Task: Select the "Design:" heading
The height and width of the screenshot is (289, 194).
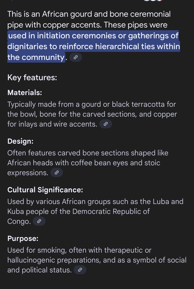Action: (20, 141)
